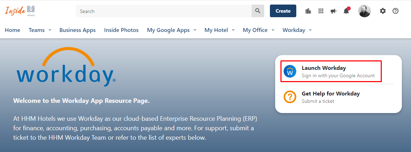Click the Inside HHM Hotels logo
Image resolution: width=411 pixels, height=152 pixels.
point(20,11)
